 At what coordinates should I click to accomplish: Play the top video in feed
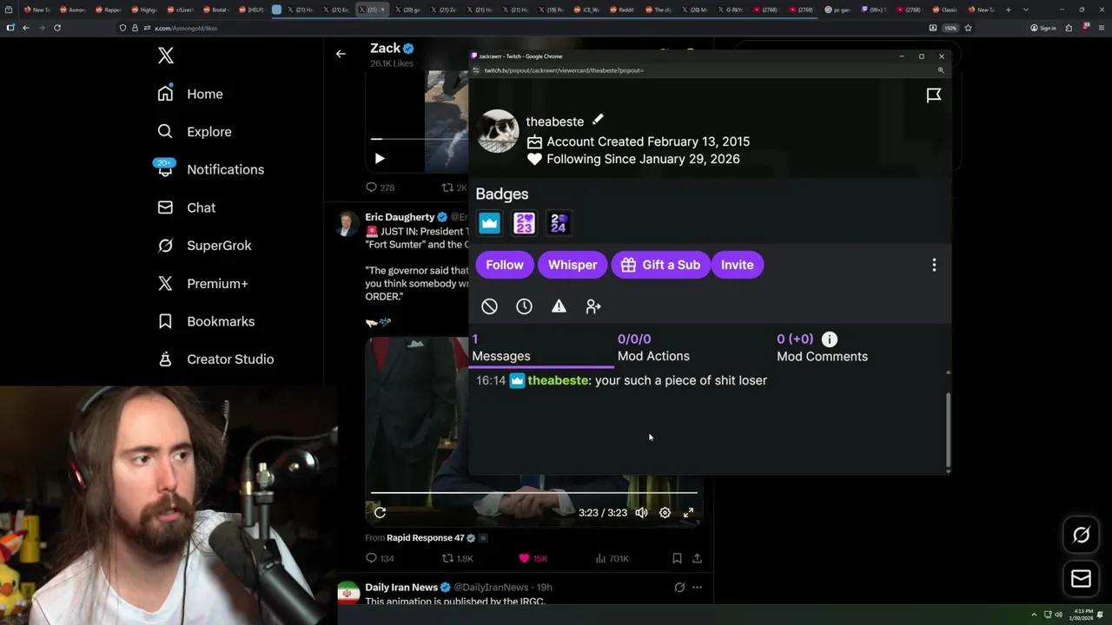pos(380,159)
